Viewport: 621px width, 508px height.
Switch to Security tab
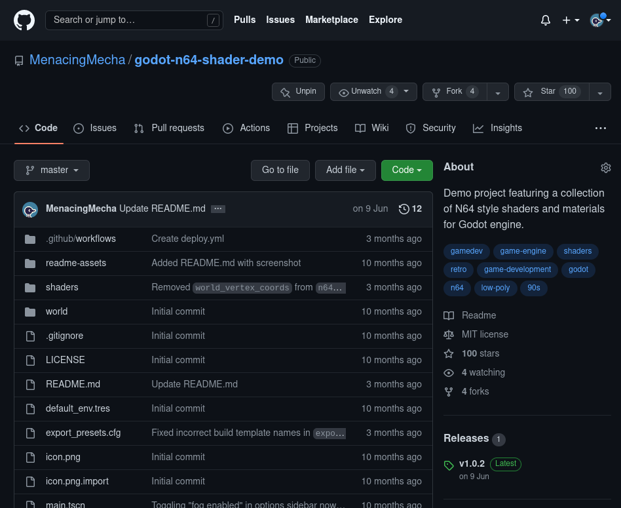431,128
